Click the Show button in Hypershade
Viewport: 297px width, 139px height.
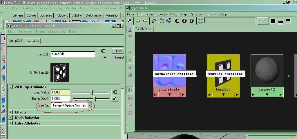point(262,21)
